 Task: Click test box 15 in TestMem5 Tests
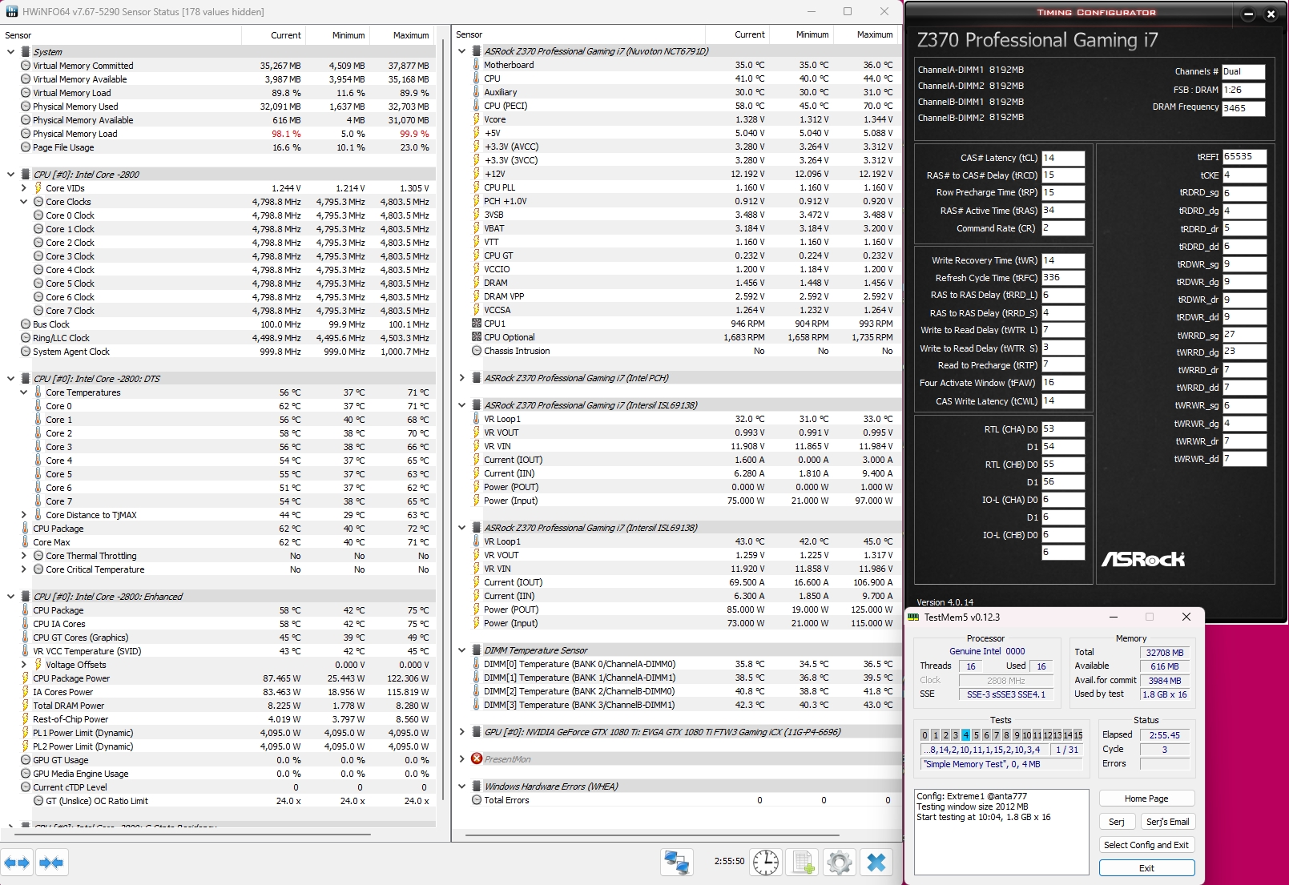coord(1078,735)
